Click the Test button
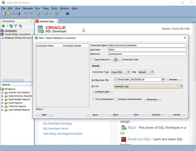Viewport: 196px width, 151px height. (x=136, y=114)
